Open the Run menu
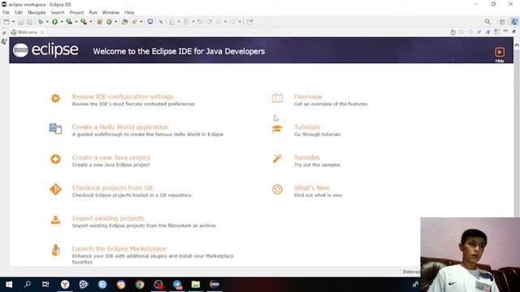The height and width of the screenshot is (292, 520). click(x=93, y=13)
